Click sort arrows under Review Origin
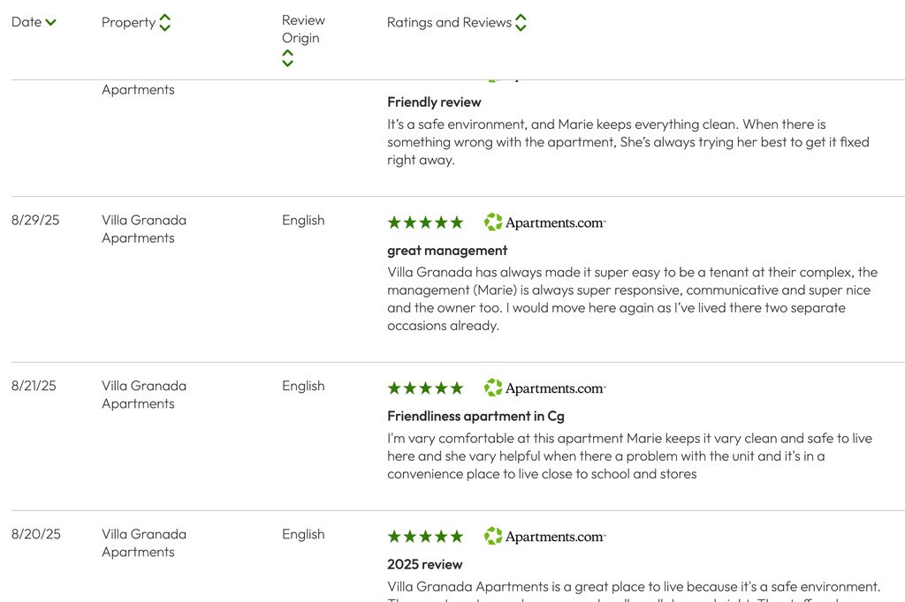Viewport: 905px width, 602px height. 287,58
